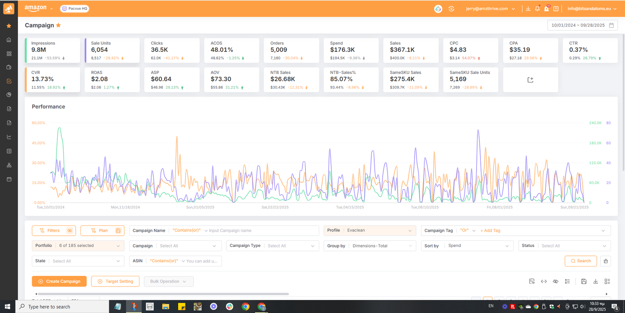Click the clear filters broom icon beside Search
Screen dimensions: 625x313
(605, 261)
